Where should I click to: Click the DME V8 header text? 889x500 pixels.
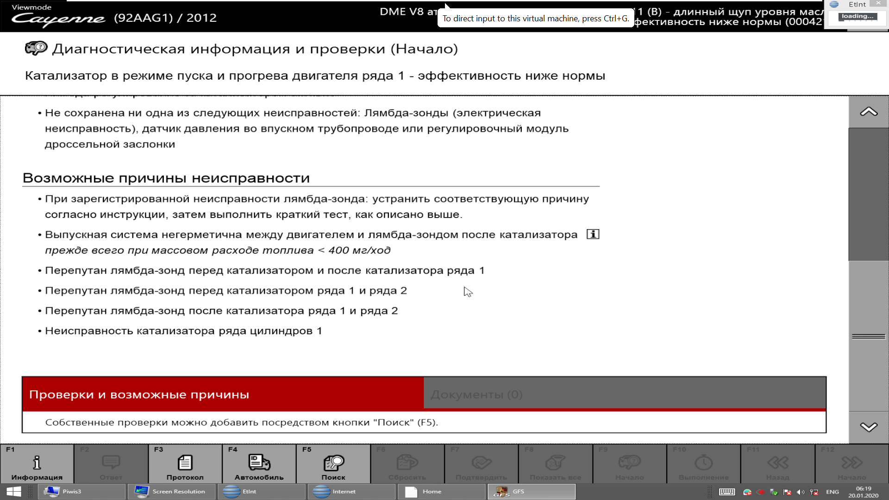click(x=408, y=12)
